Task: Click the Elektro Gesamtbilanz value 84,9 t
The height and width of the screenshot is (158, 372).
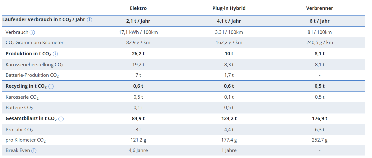Action: point(138,119)
